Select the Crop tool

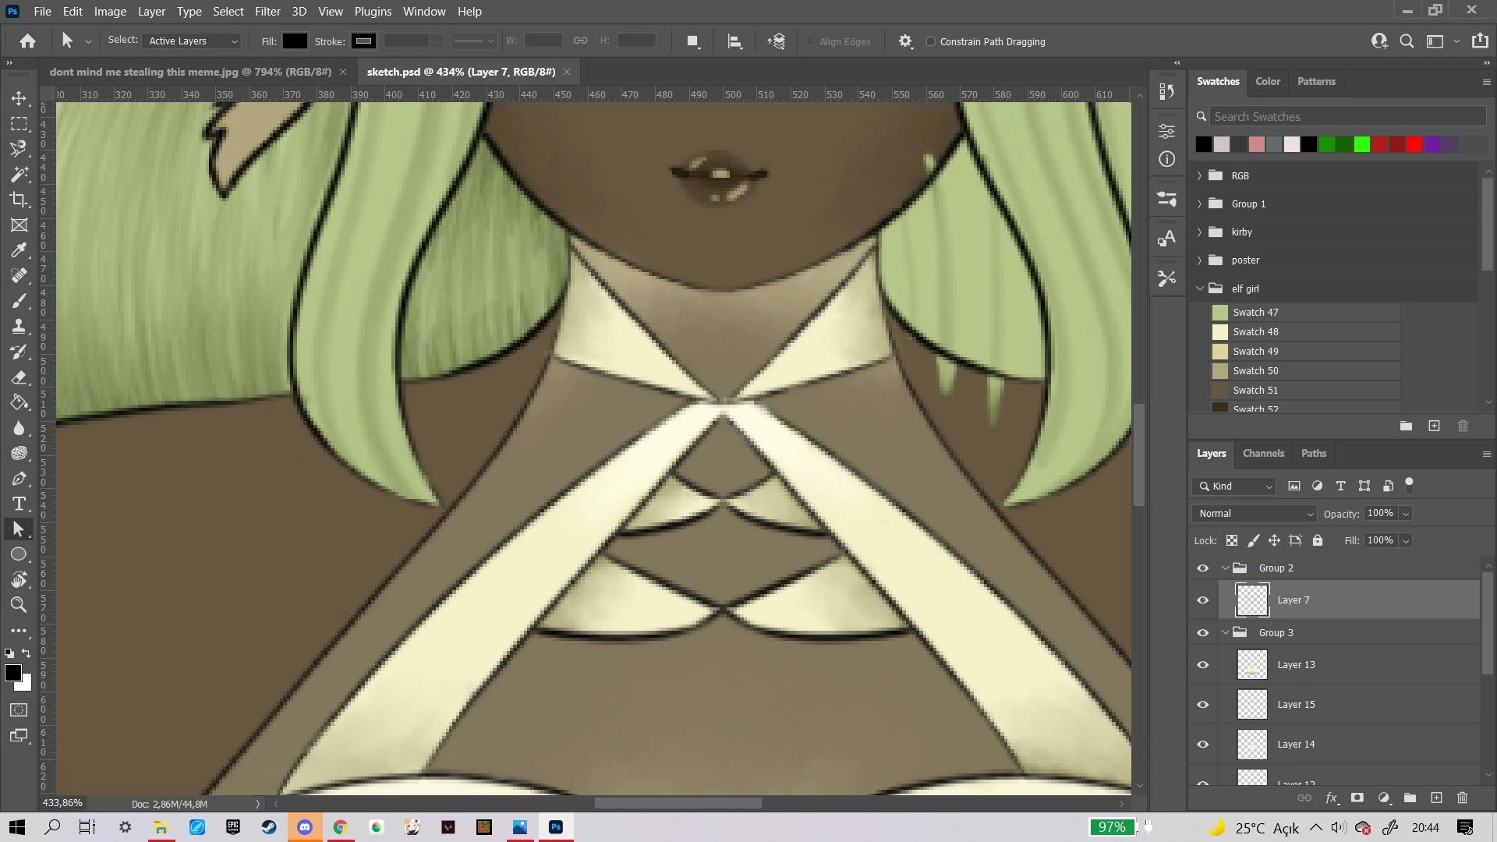tap(19, 200)
